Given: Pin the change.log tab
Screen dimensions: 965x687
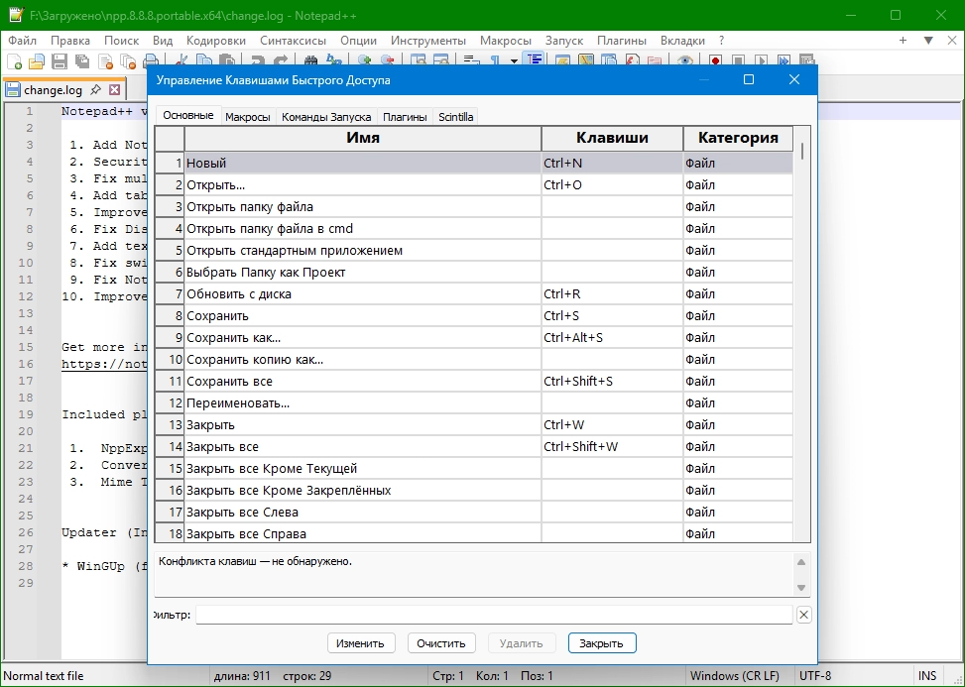Looking at the screenshot, I should (95, 90).
